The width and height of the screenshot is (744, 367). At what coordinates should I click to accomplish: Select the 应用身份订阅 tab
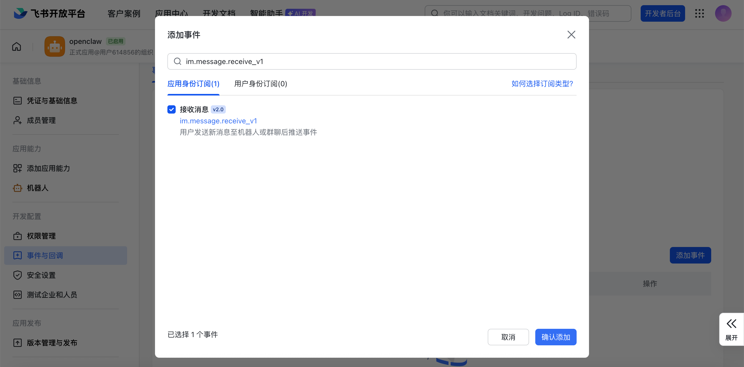[x=193, y=84]
